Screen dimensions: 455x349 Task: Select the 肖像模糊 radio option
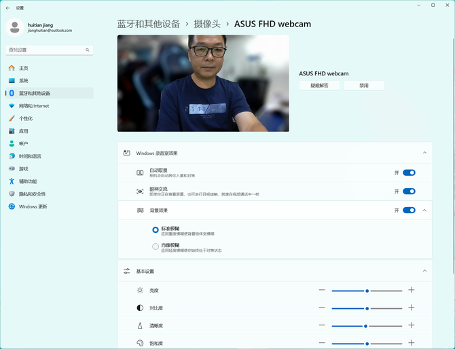coord(156,246)
